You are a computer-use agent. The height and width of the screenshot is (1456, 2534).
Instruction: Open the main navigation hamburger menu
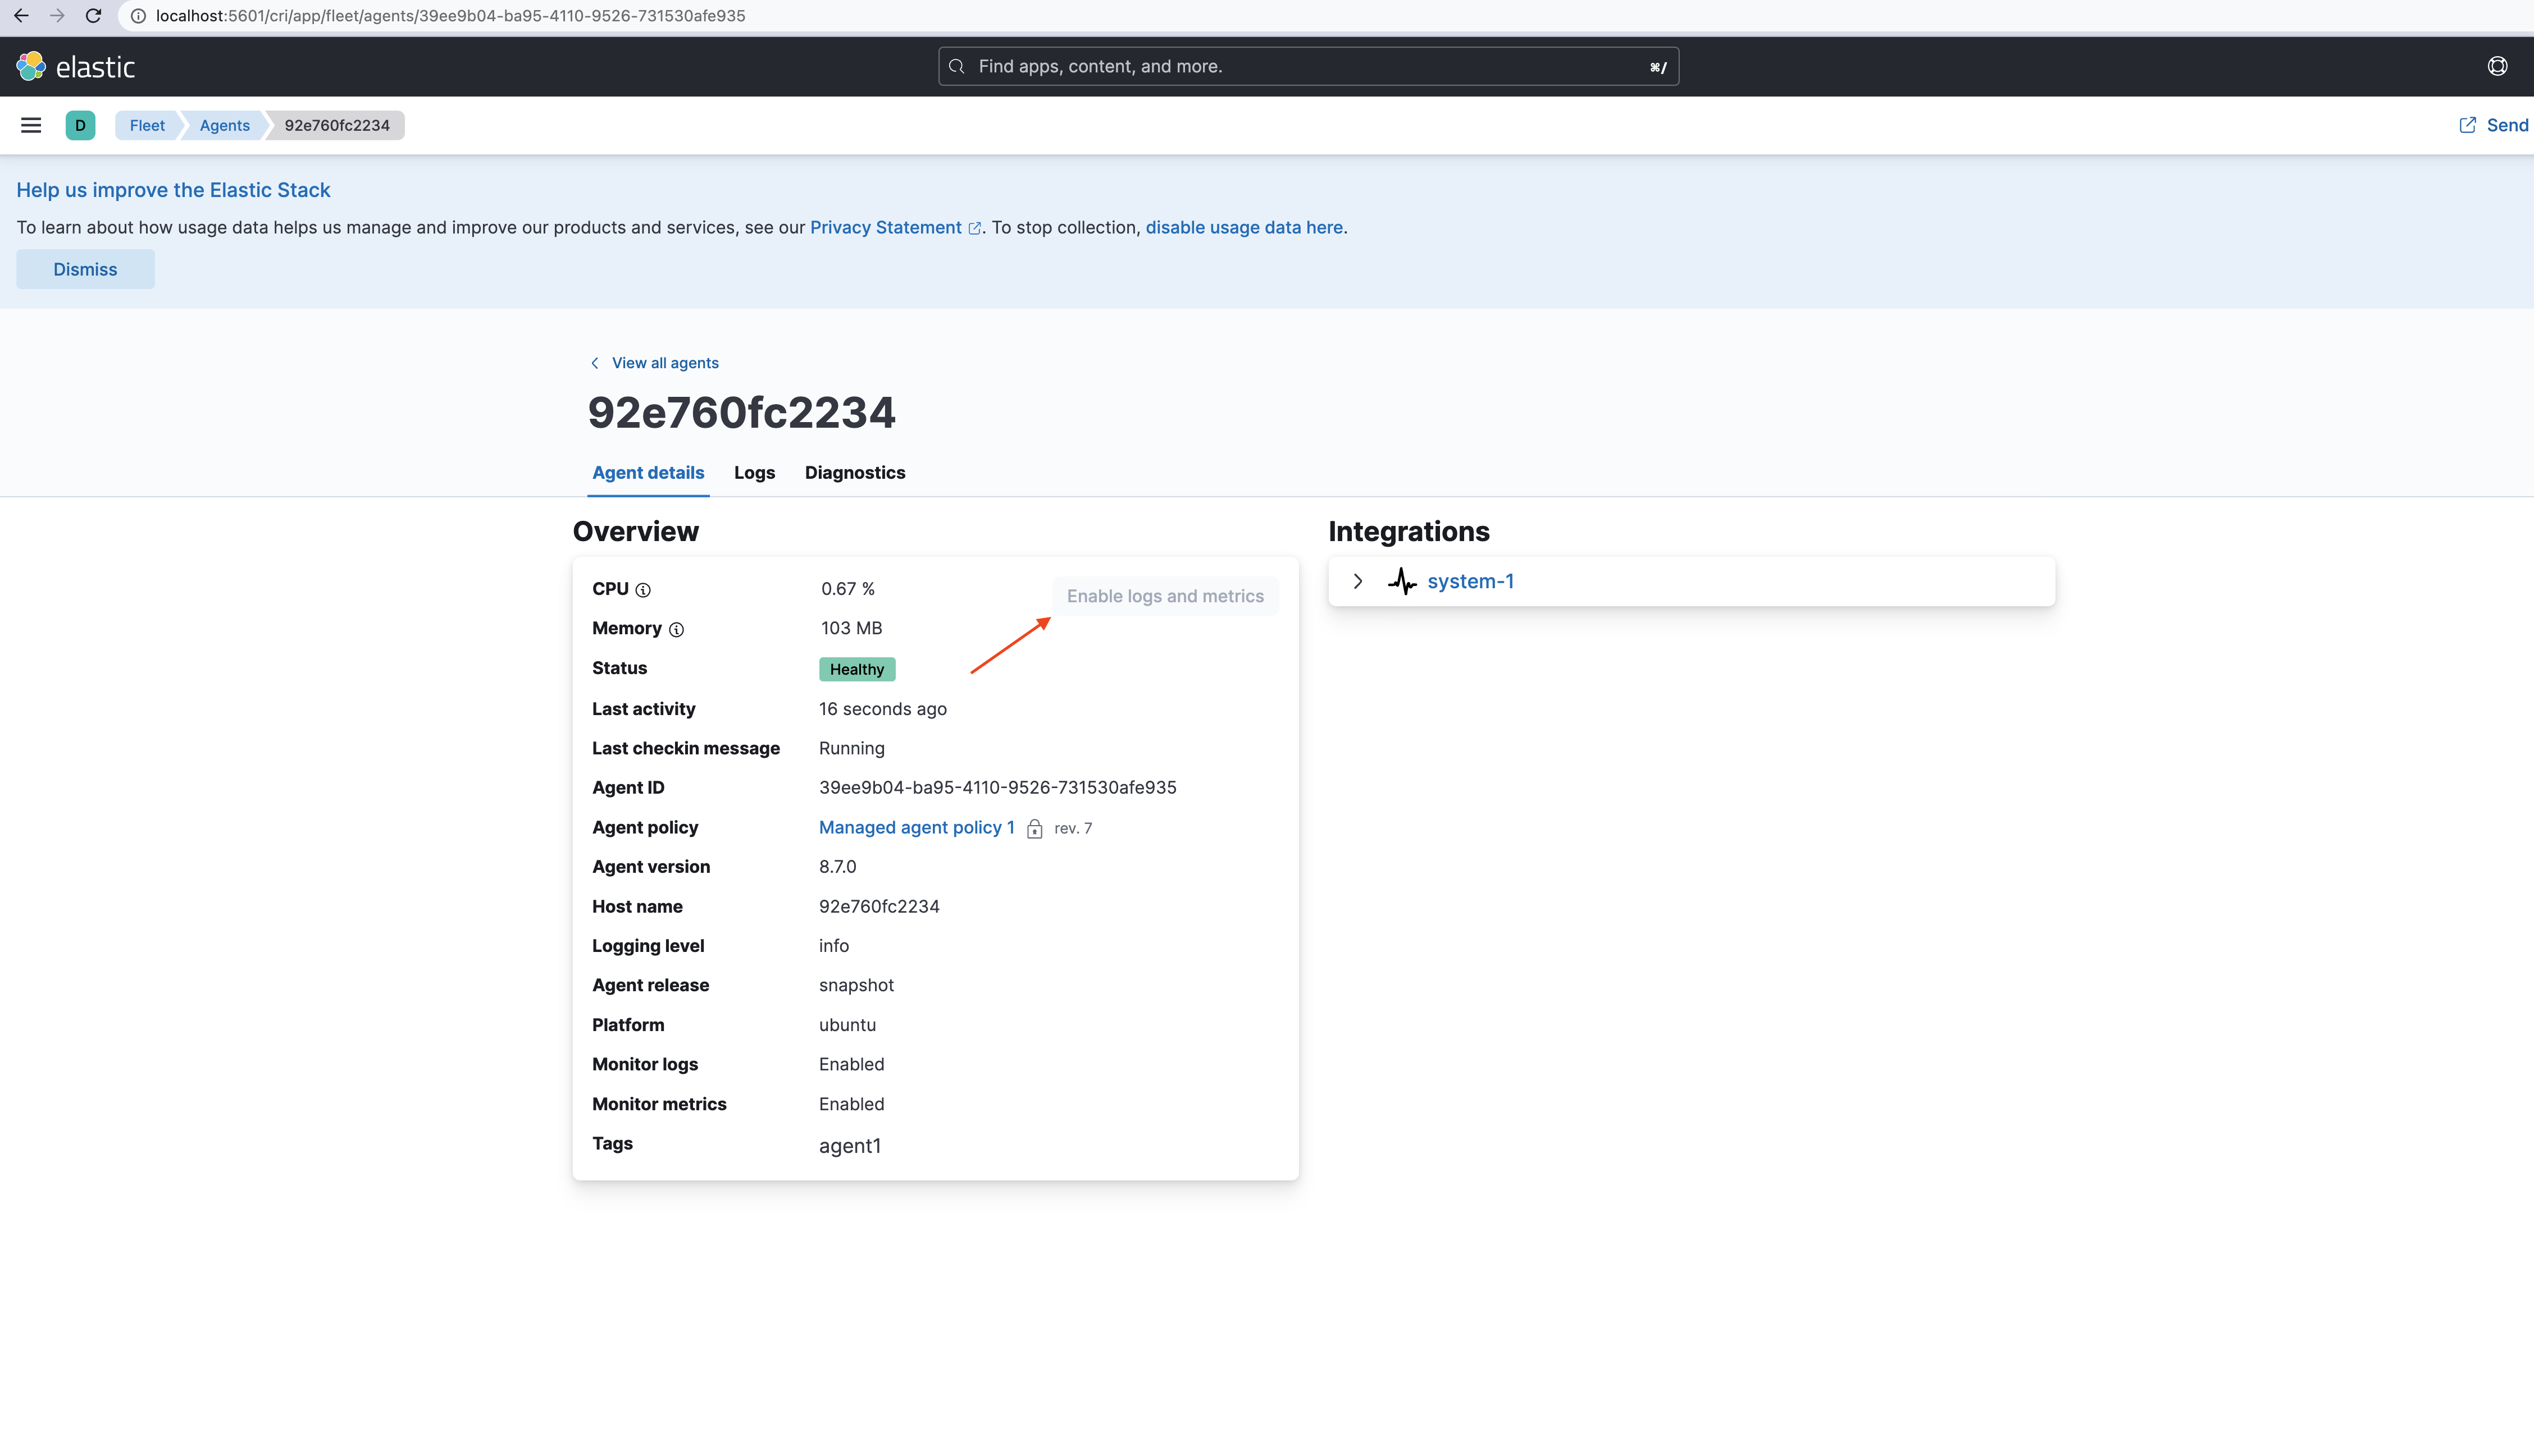(30, 125)
